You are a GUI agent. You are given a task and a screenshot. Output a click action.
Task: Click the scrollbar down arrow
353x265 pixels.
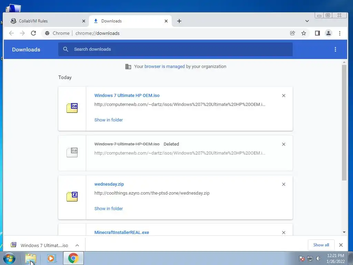click(344, 232)
